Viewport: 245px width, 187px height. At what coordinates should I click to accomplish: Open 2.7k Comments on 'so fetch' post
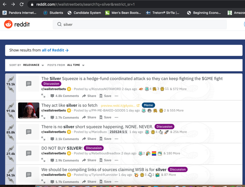[65, 117]
